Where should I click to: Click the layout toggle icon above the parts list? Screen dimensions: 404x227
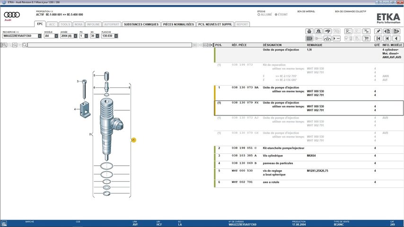point(205,45)
